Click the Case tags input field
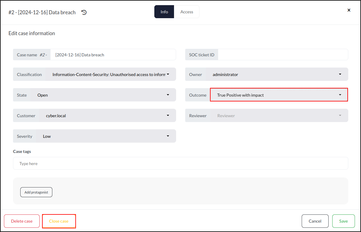 (x=180, y=163)
